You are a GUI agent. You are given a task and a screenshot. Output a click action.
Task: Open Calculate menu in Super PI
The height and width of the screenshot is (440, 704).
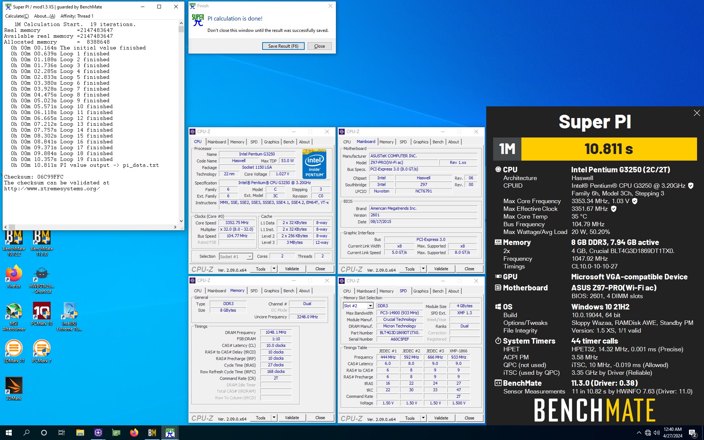coord(17,16)
